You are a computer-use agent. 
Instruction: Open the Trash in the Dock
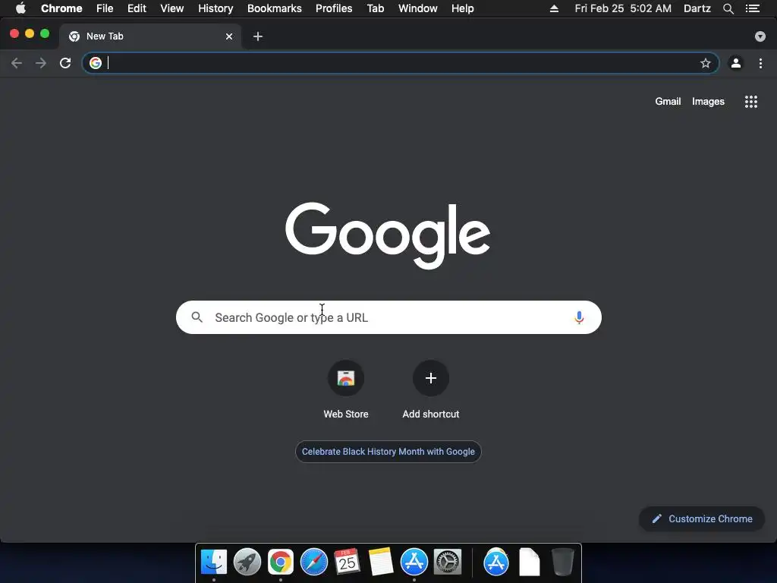click(563, 563)
